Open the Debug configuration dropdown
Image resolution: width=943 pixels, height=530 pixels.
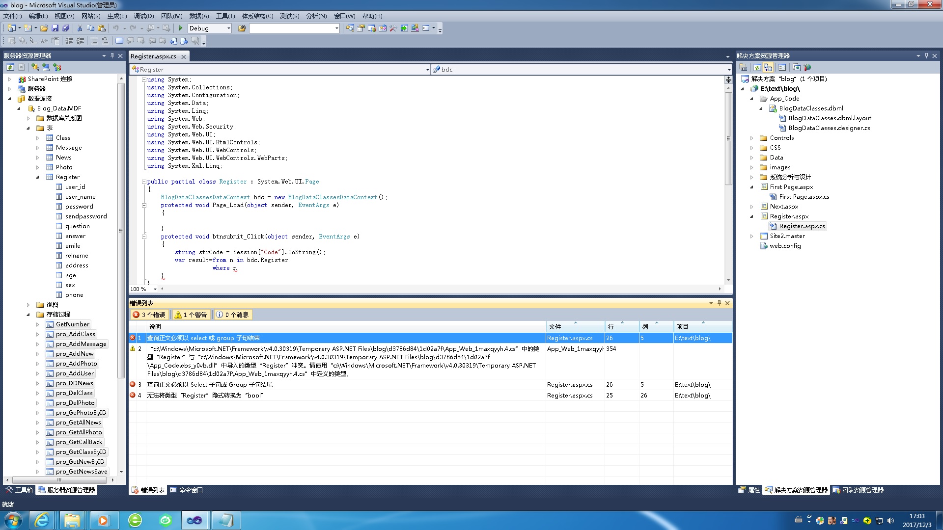tap(228, 28)
